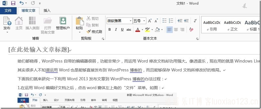Expand the 发布 dropdown arrow
The image size is (261, 109).
point(7,32)
